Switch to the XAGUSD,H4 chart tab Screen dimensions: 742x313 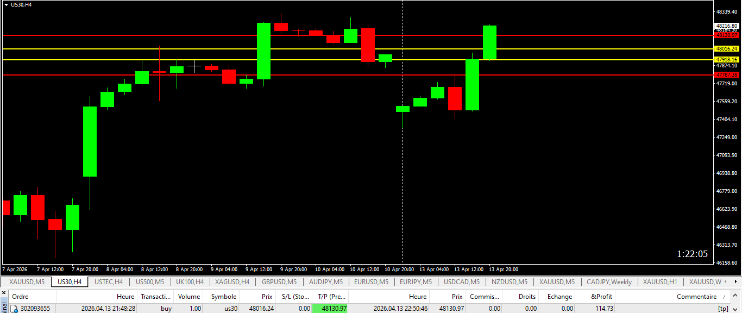(x=232, y=282)
